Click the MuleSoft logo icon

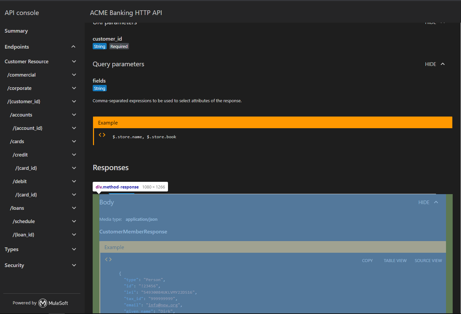point(43,303)
